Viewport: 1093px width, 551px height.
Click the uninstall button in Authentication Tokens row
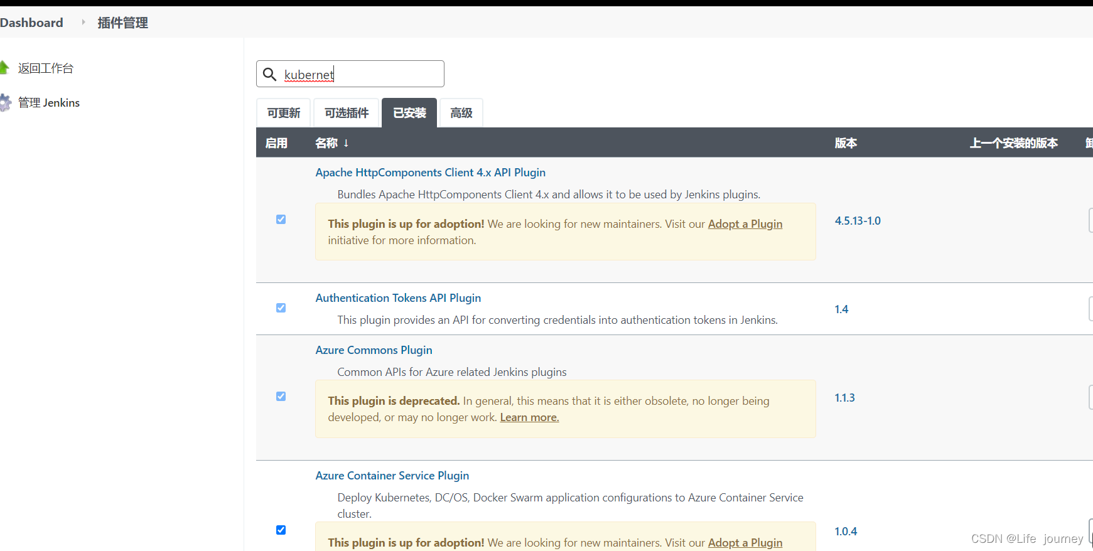(1090, 309)
